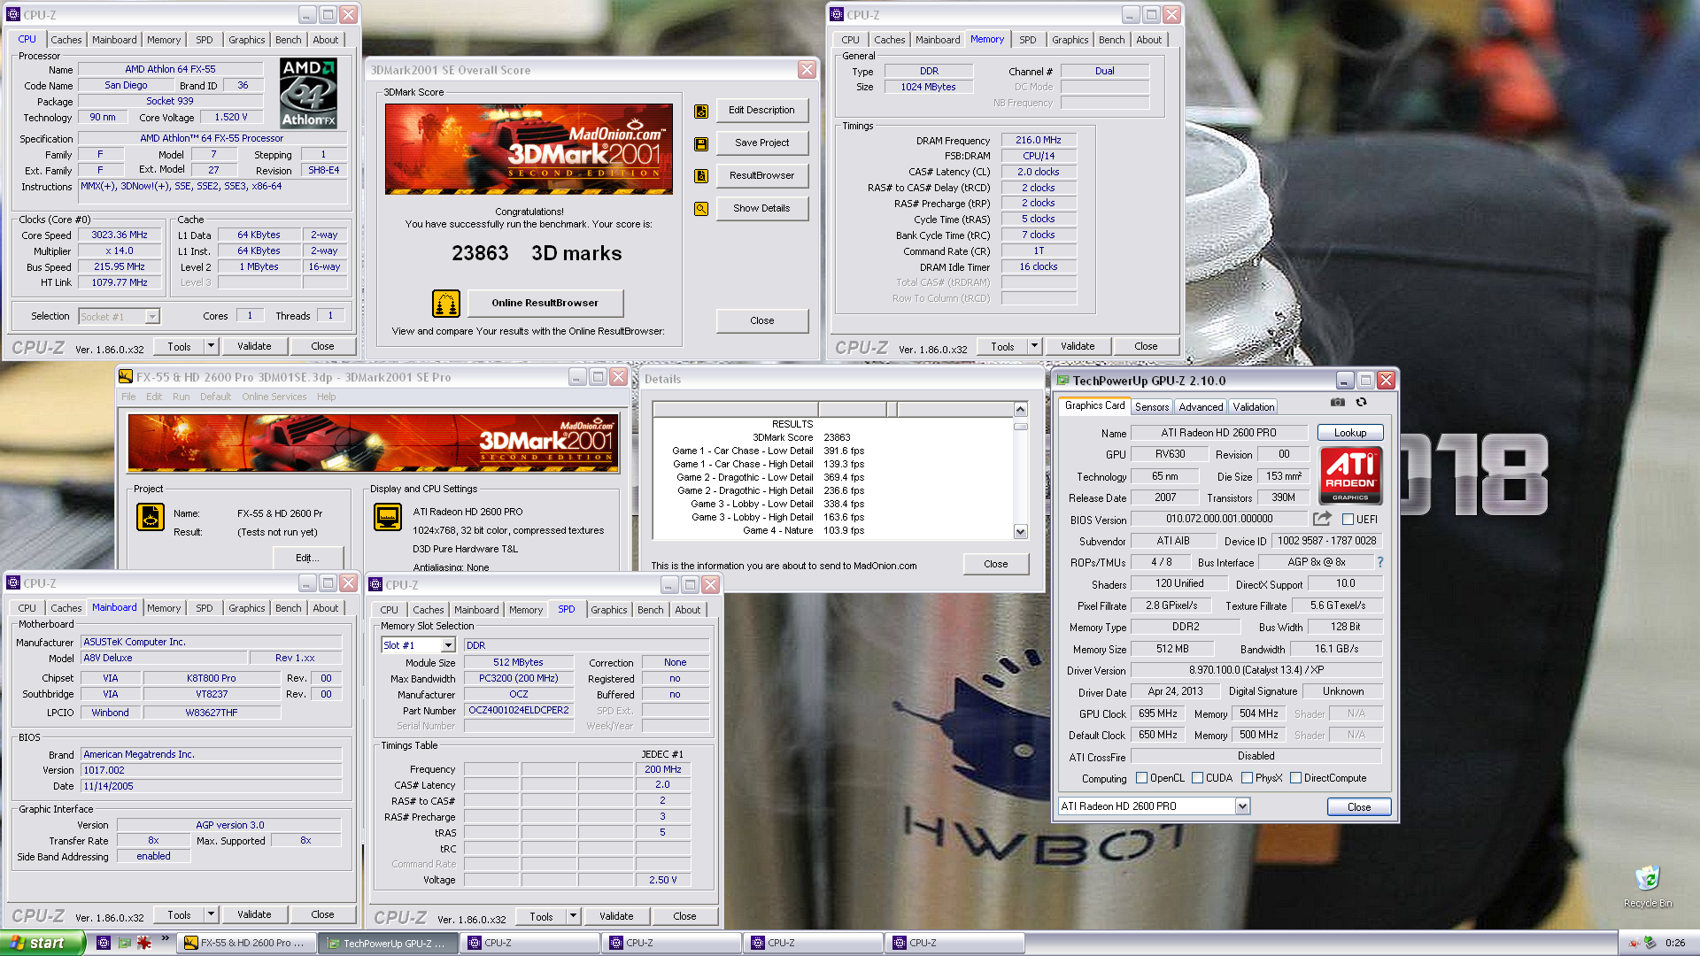Open the Tools dropdown arrow in SPD CPU-Z window
Image resolution: width=1700 pixels, height=956 pixels.
(x=573, y=916)
